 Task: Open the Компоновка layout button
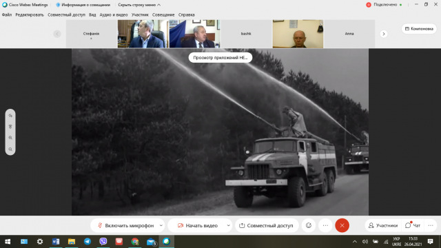419,29
